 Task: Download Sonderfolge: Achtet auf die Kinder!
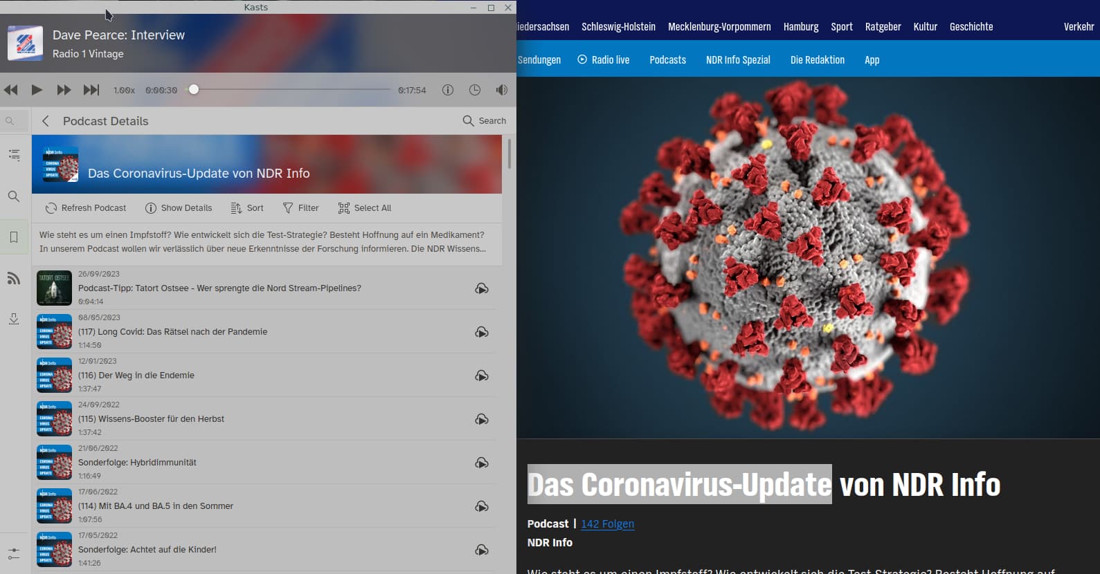tap(482, 550)
